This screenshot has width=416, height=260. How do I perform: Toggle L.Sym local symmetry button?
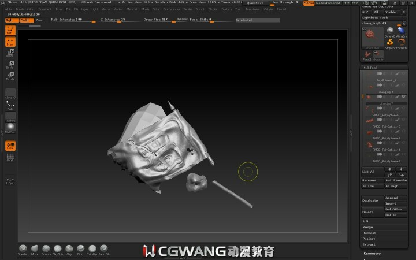point(10,181)
